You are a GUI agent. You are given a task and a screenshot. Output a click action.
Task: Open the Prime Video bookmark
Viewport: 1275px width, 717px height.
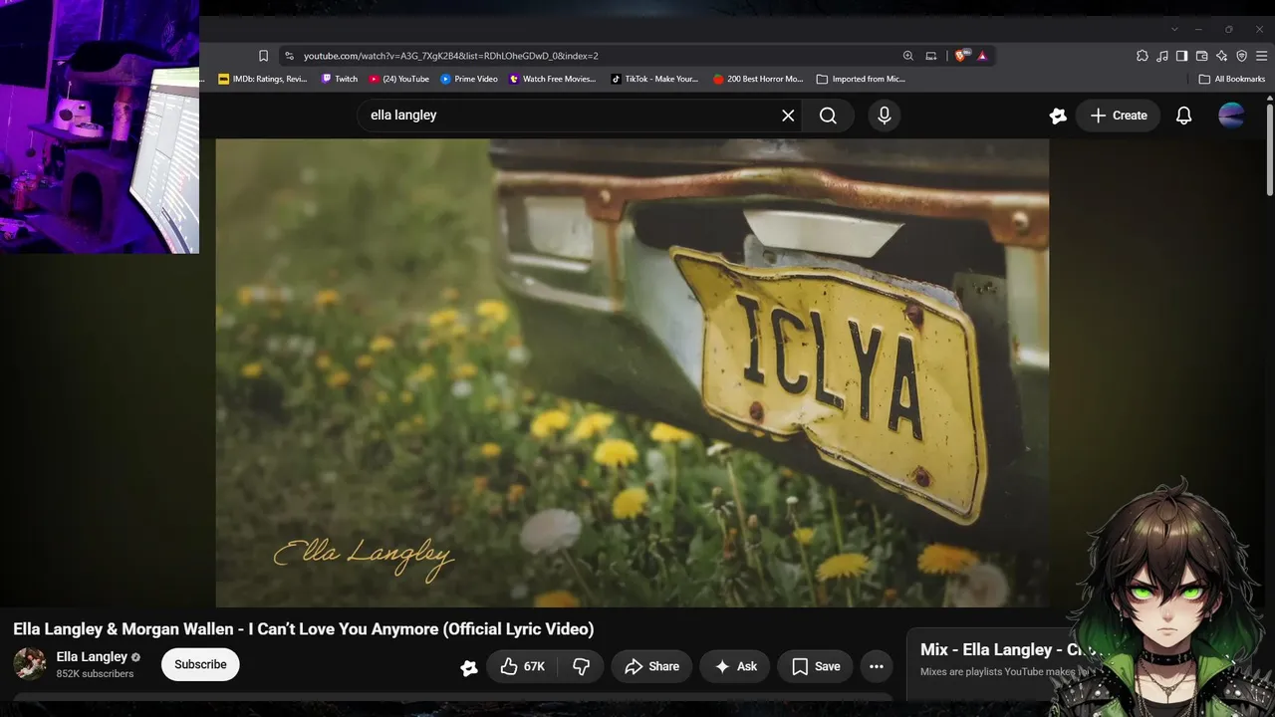tap(469, 79)
